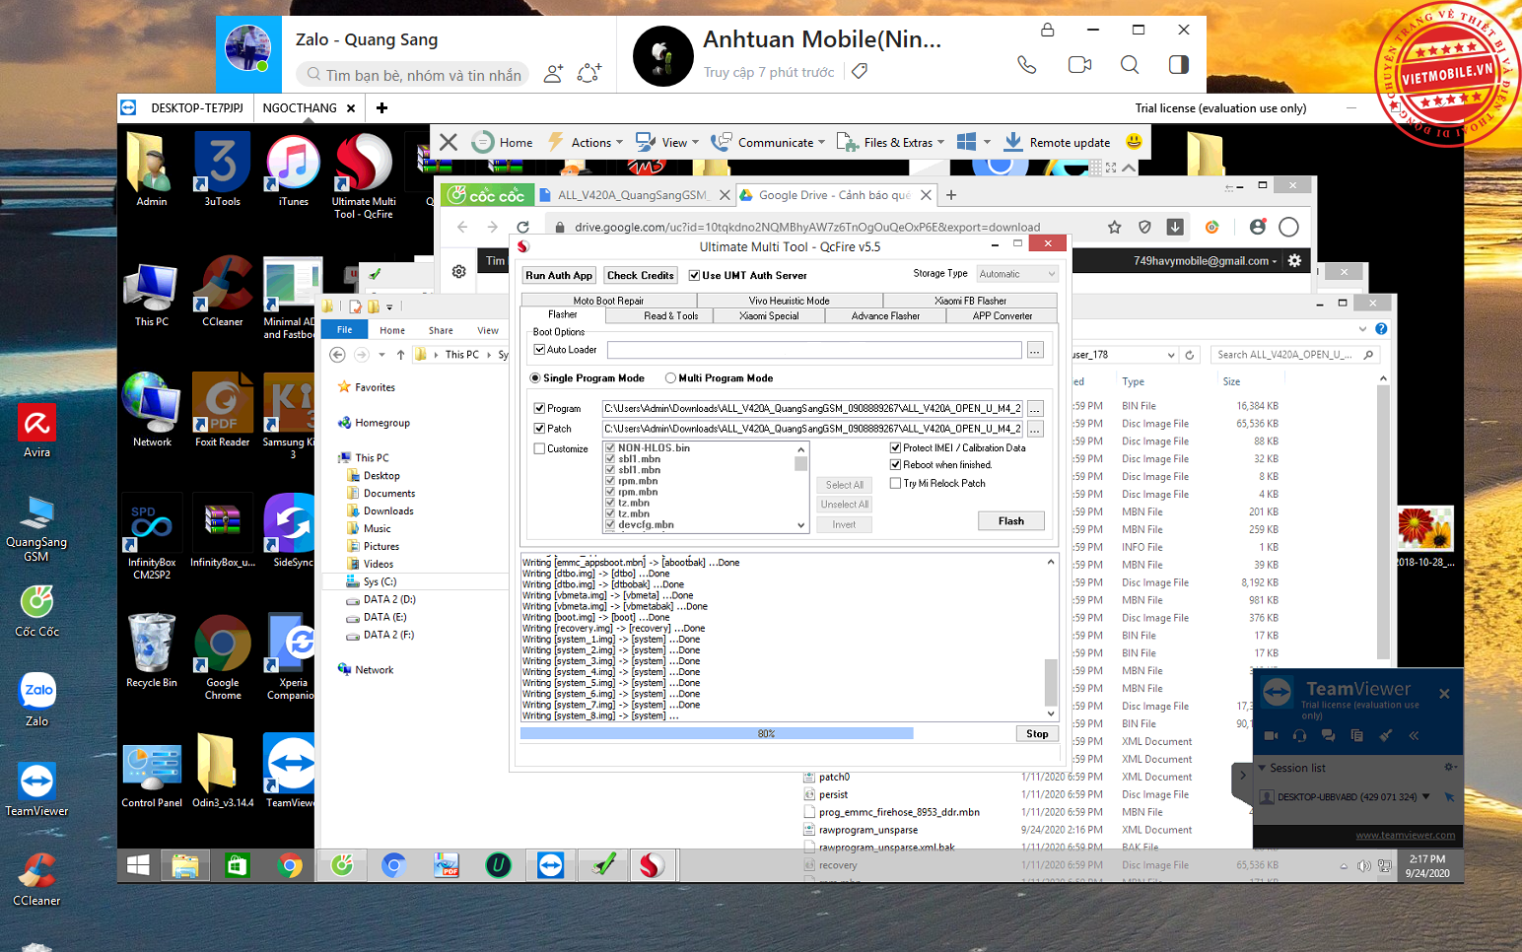Viewport: 1522px width, 952px height.
Task: Open CCleaner shortcut on remote desktop
Action: [223, 291]
